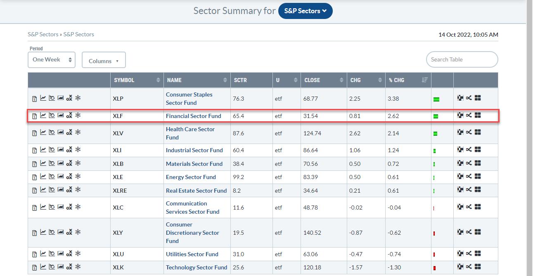Open the Financial Sector Fund link

pos(193,116)
